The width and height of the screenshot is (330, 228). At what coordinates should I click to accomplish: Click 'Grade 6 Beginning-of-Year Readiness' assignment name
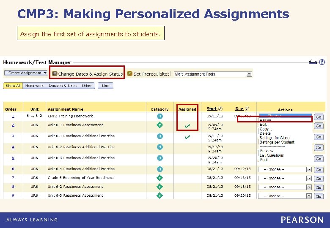click(x=80, y=178)
